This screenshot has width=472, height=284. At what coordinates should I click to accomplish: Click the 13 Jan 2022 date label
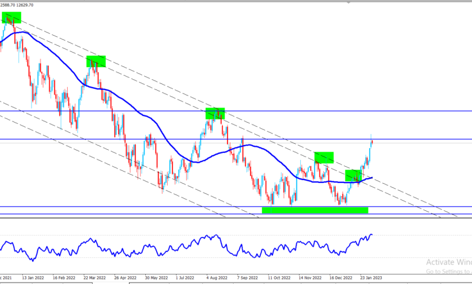click(33, 278)
